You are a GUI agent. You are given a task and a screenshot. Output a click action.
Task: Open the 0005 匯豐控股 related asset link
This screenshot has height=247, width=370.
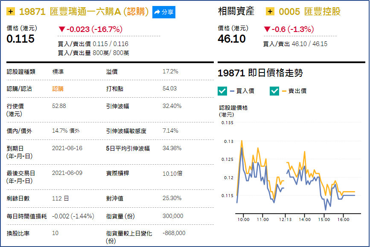[x=309, y=12]
